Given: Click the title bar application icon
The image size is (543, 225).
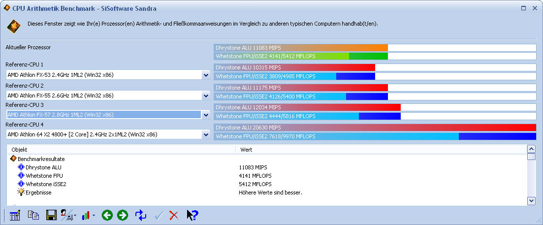Looking at the screenshot, I should pyautogui.click(x=7, y=7).
